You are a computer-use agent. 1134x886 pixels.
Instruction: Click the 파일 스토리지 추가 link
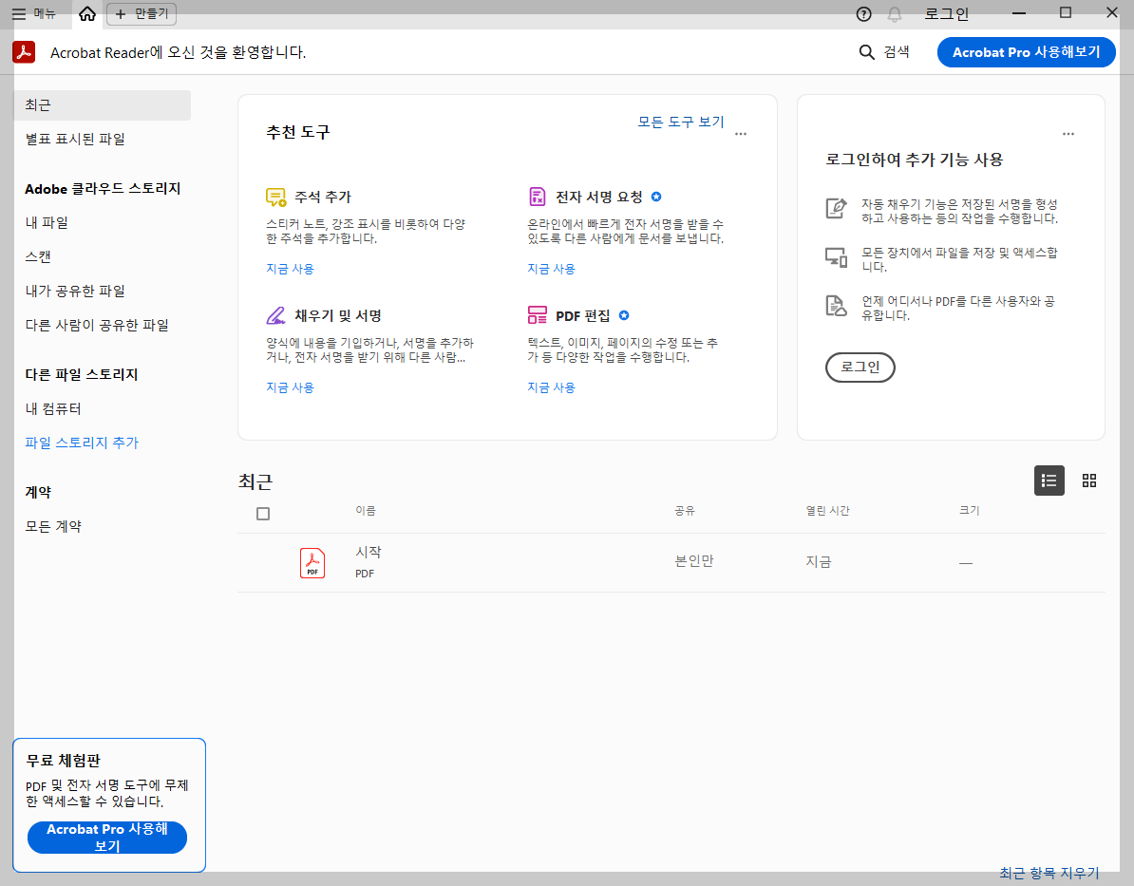click(x=82, y=443)
